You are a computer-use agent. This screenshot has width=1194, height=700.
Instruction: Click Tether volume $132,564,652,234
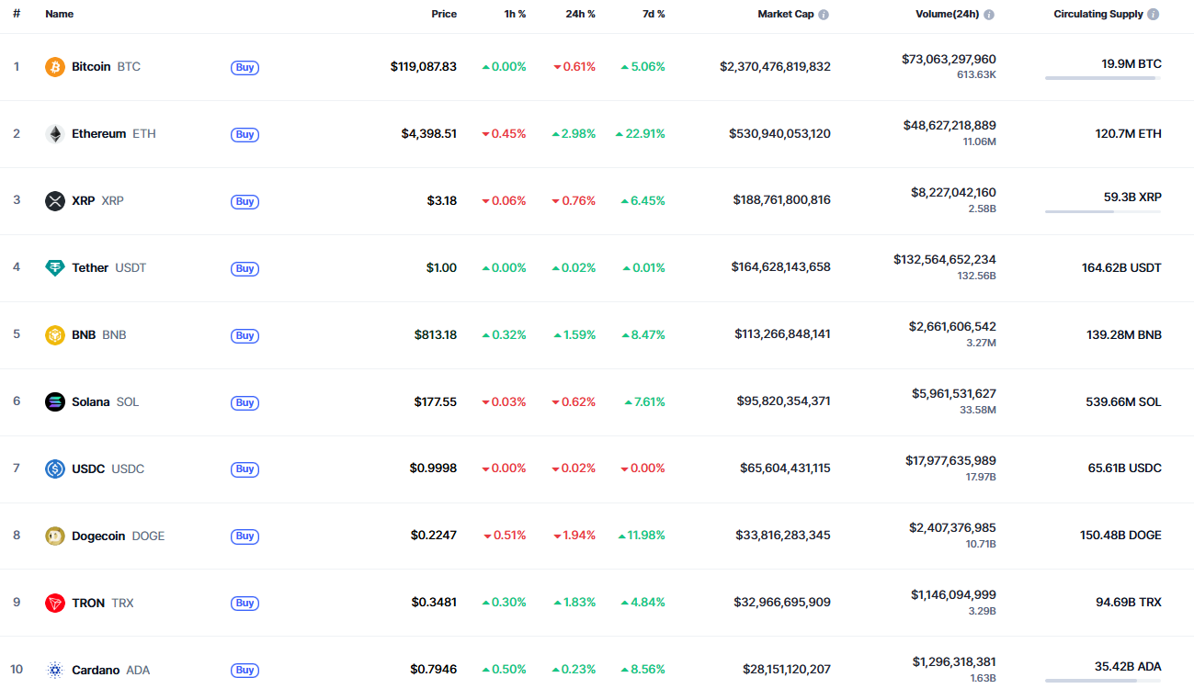(x=945, y=260)
